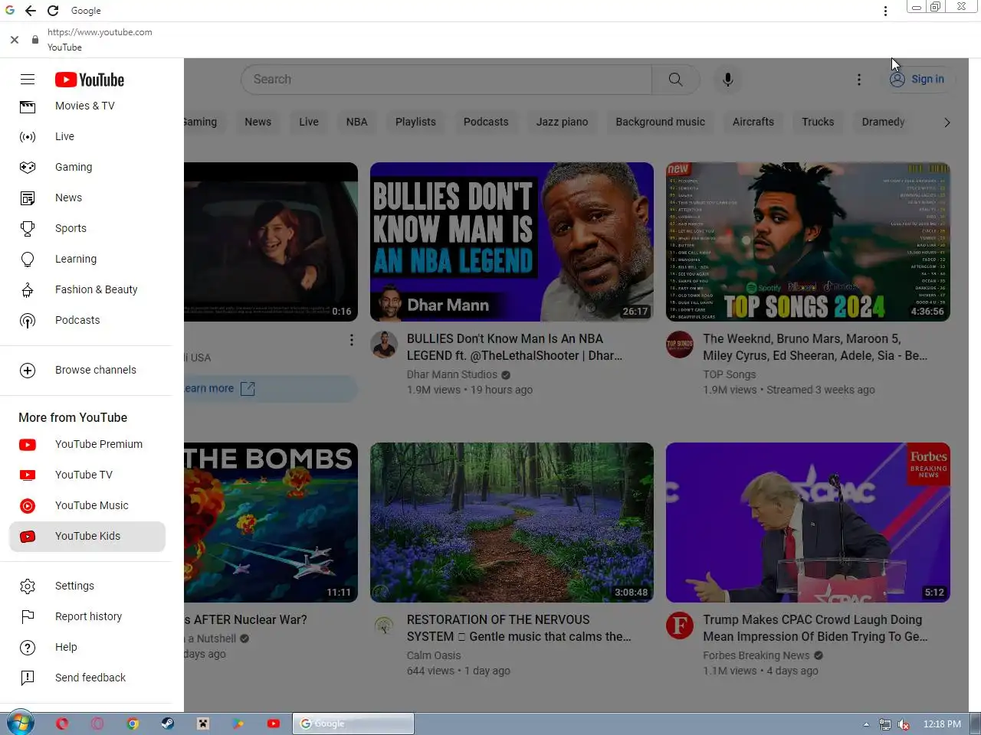Click the Send feedback icon

(28, 678)
